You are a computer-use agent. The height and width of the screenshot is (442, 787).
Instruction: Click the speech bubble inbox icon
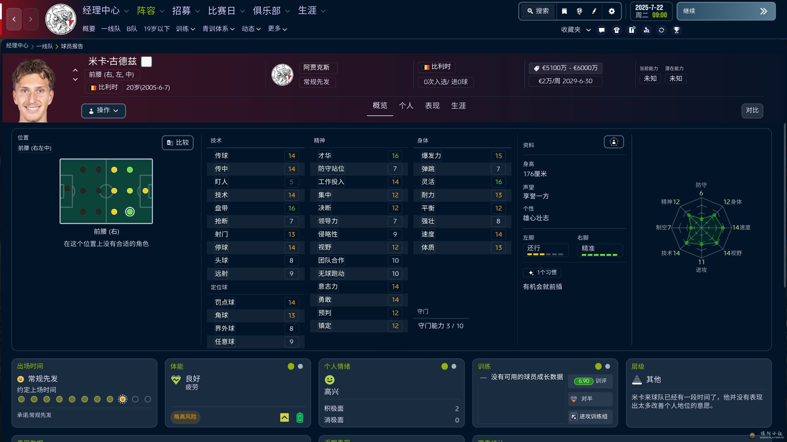click(x=602, y=30)
